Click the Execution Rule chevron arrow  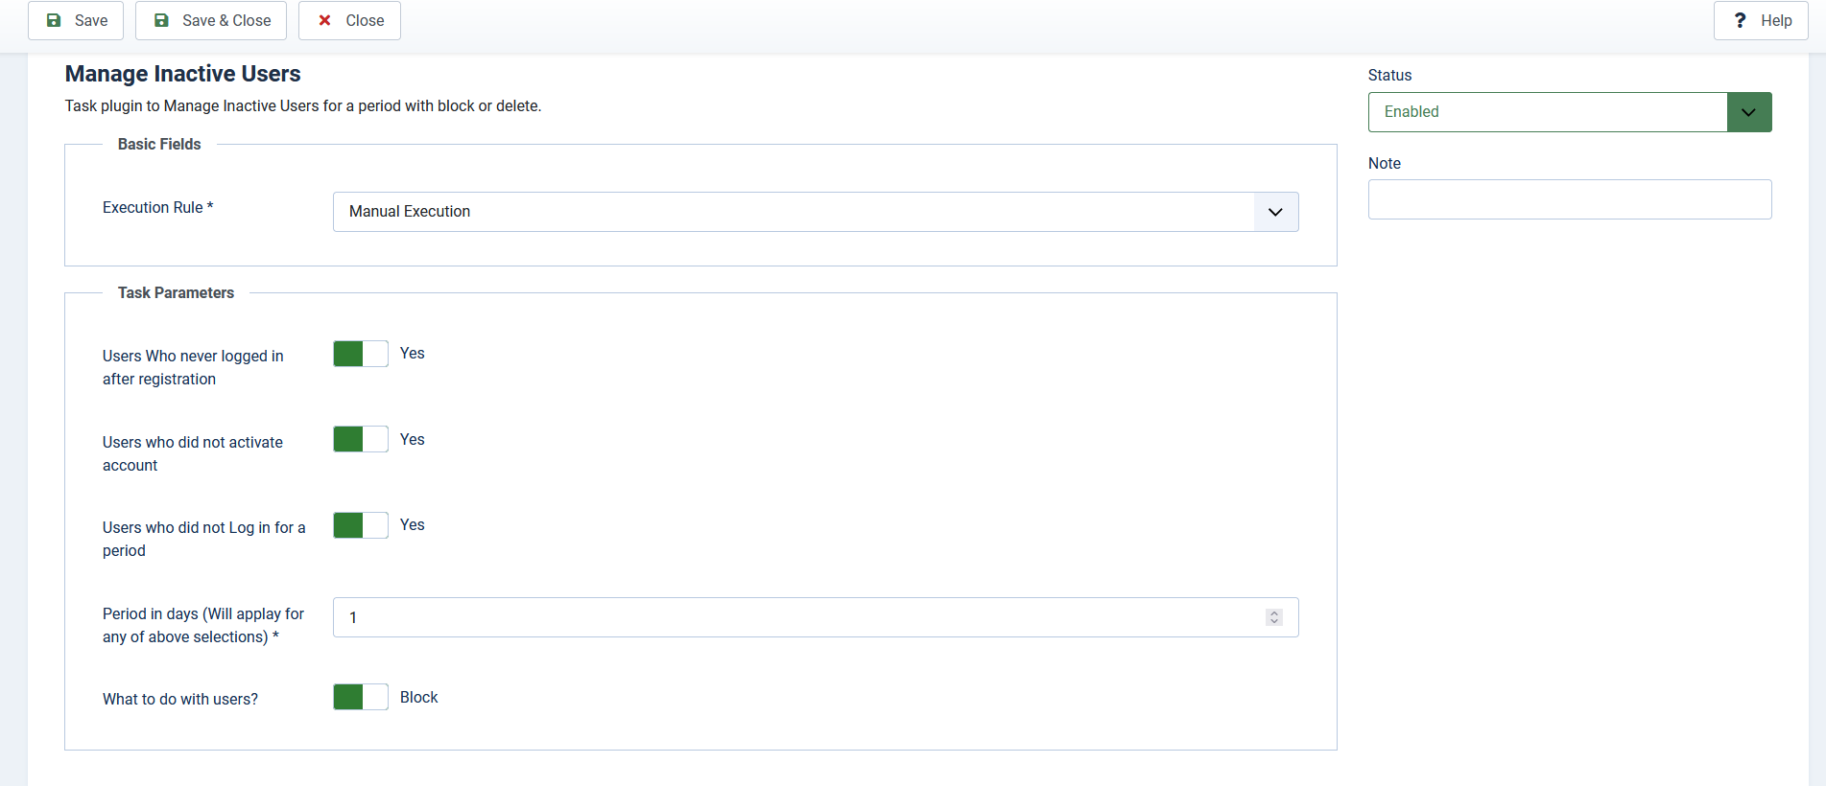coord(1275,212)
